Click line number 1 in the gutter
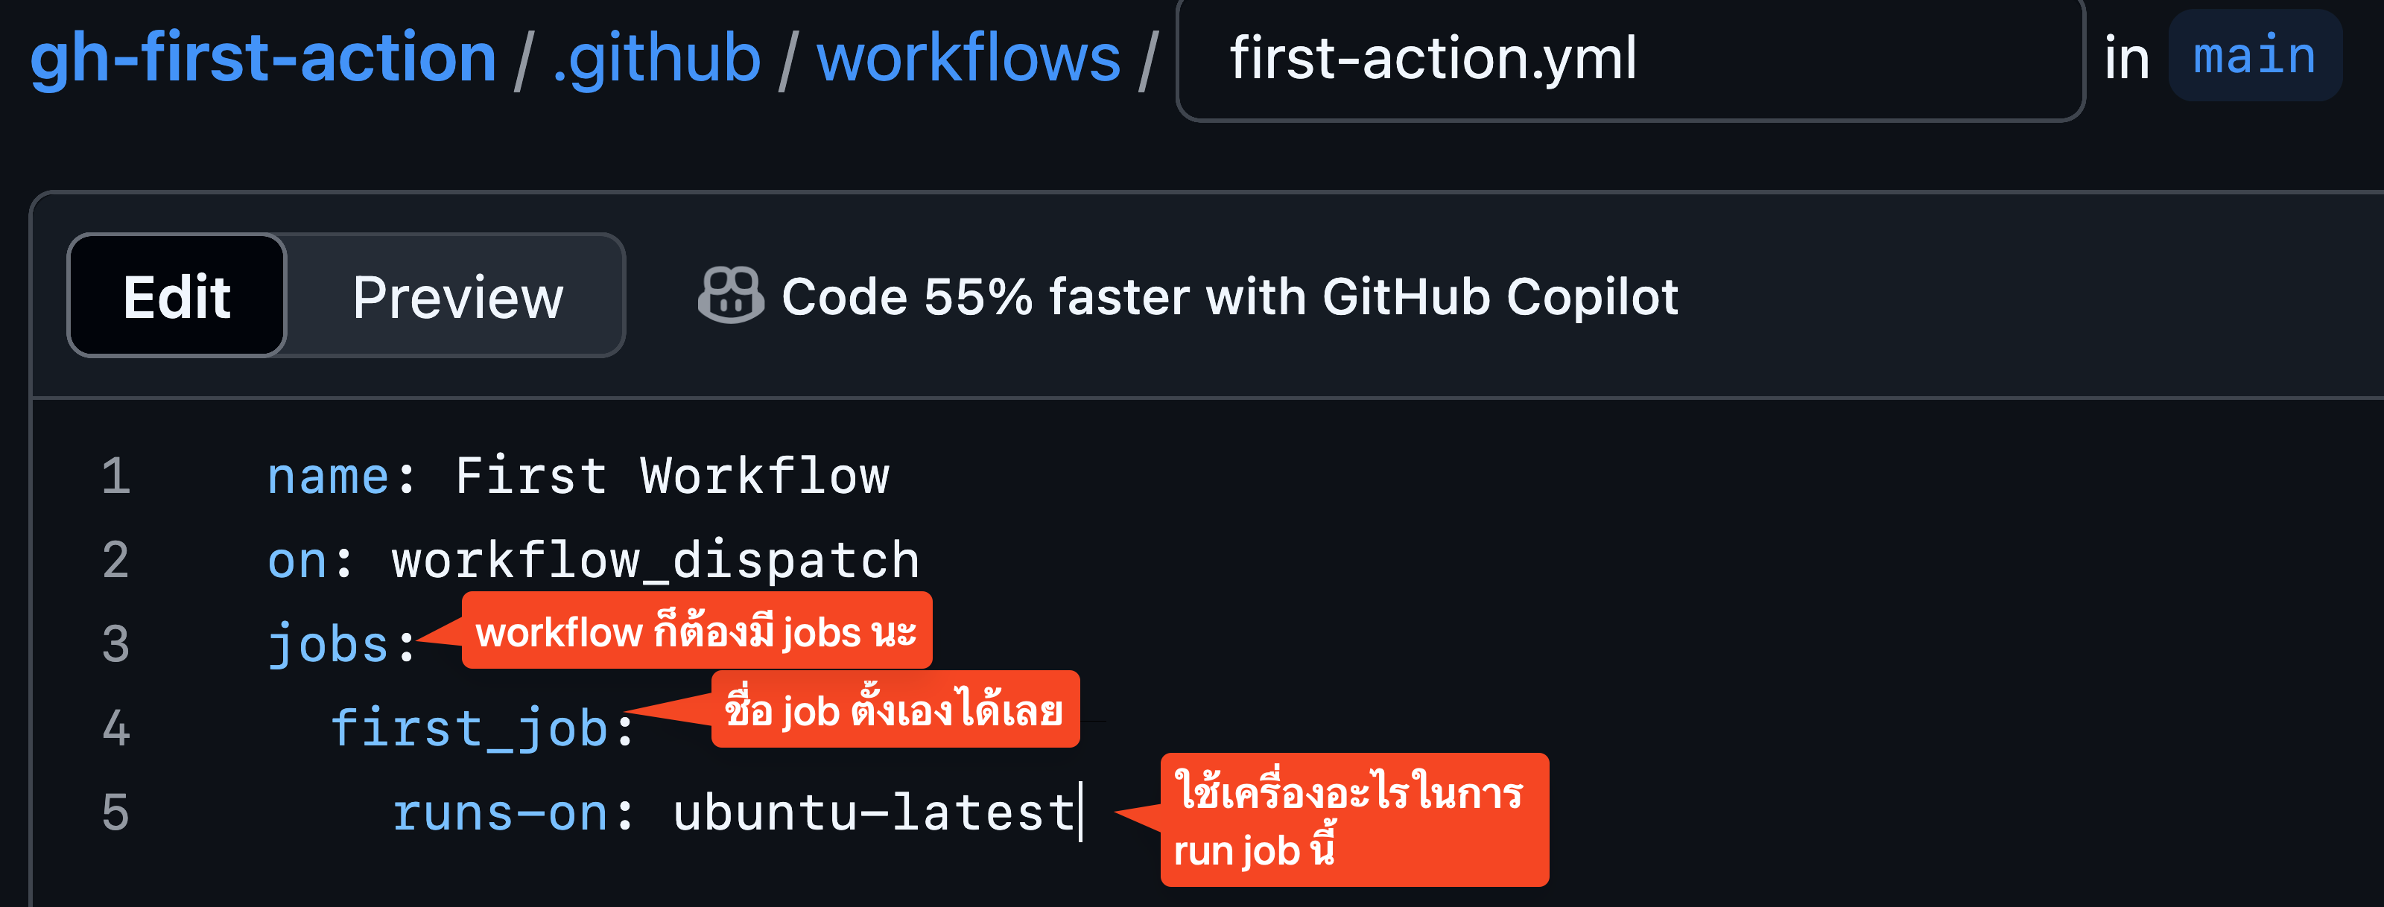Viewport: 2384px width, 907px height. [x=115, y=476]
